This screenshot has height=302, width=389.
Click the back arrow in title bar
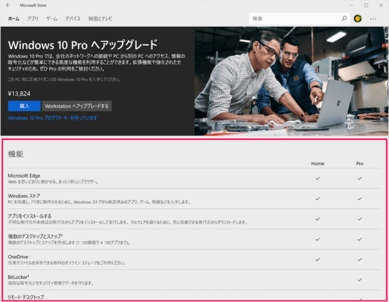[x=7, y=5]
